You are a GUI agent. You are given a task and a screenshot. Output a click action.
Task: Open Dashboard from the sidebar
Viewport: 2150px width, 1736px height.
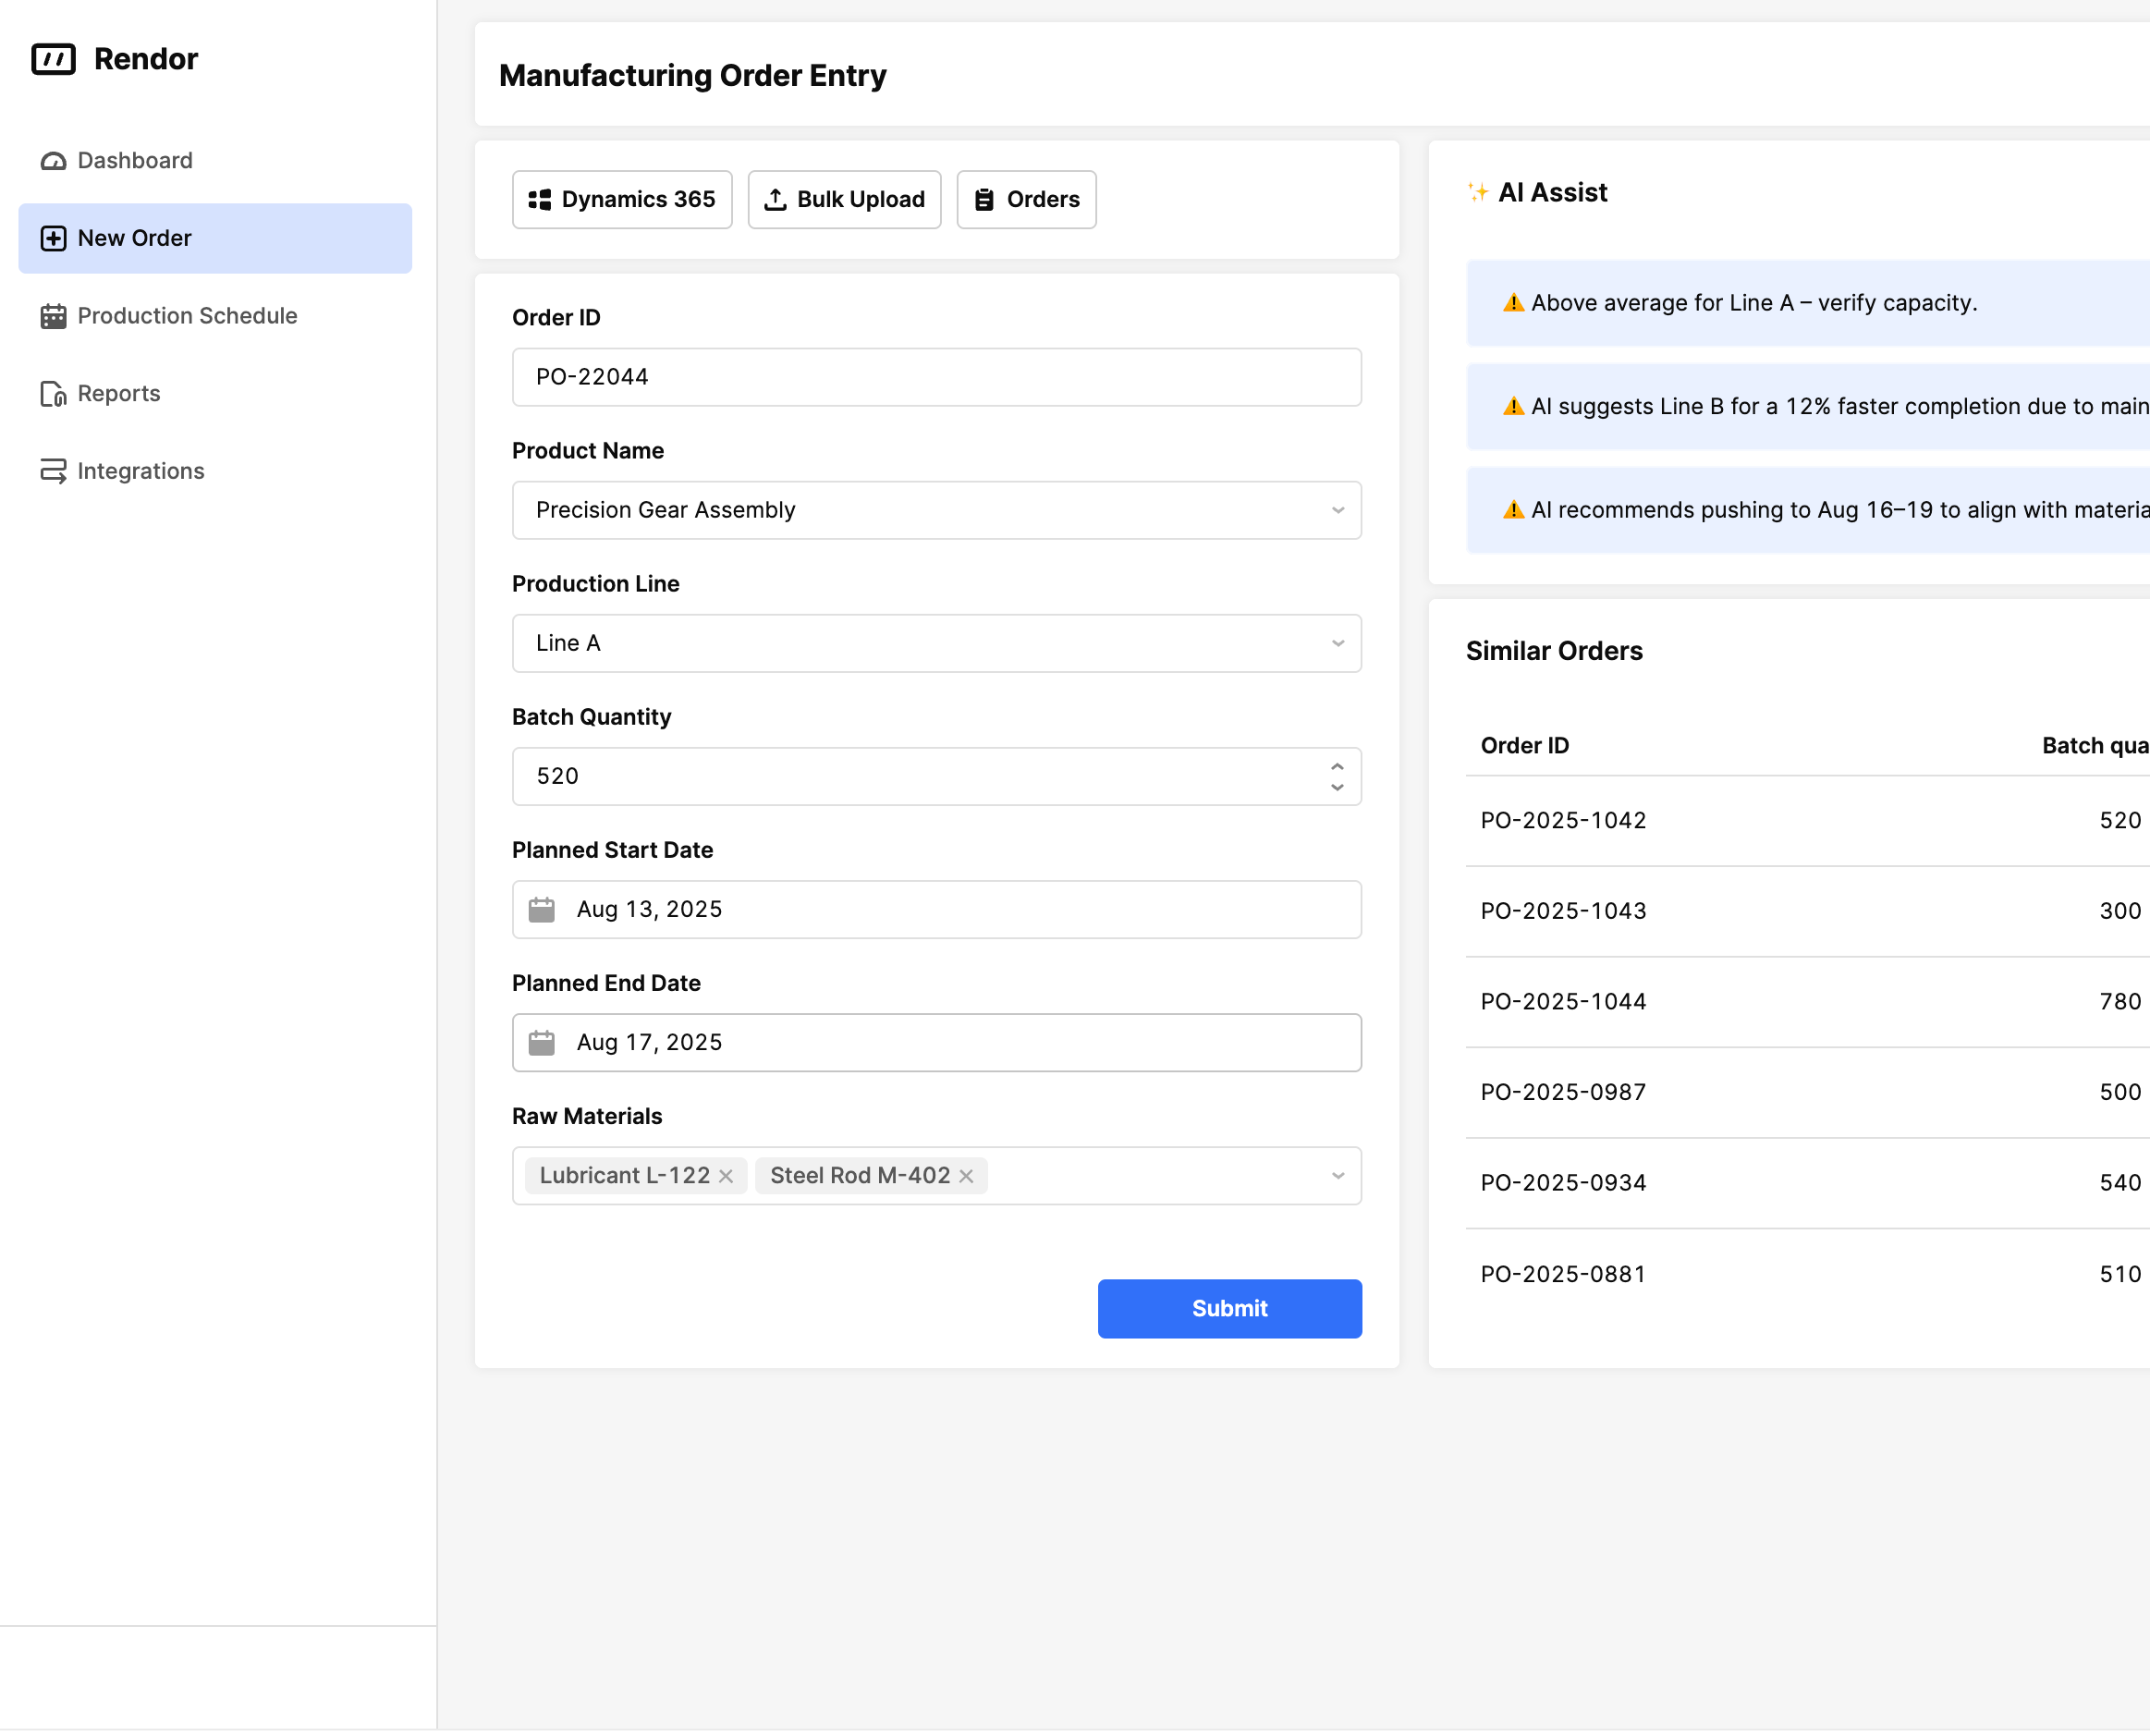click(134, 160)
